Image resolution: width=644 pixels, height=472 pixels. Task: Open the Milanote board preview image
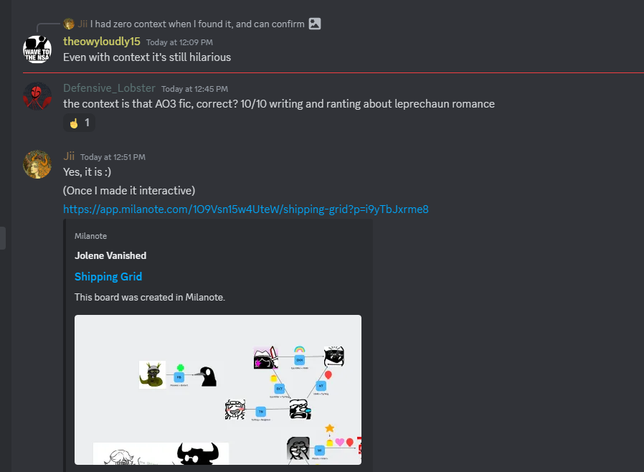218,390
